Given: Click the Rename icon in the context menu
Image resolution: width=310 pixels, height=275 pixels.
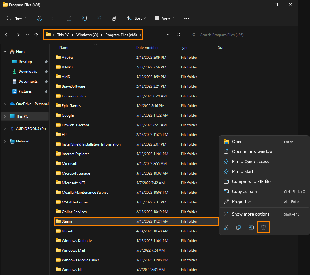Looking at the screenshot, I should click(251, 227).
